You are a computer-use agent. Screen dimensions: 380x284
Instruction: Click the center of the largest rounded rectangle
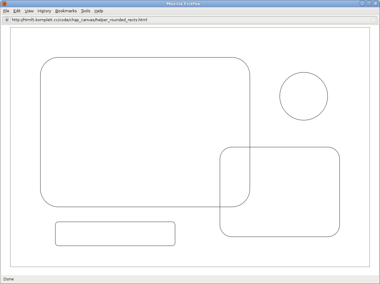145,132
